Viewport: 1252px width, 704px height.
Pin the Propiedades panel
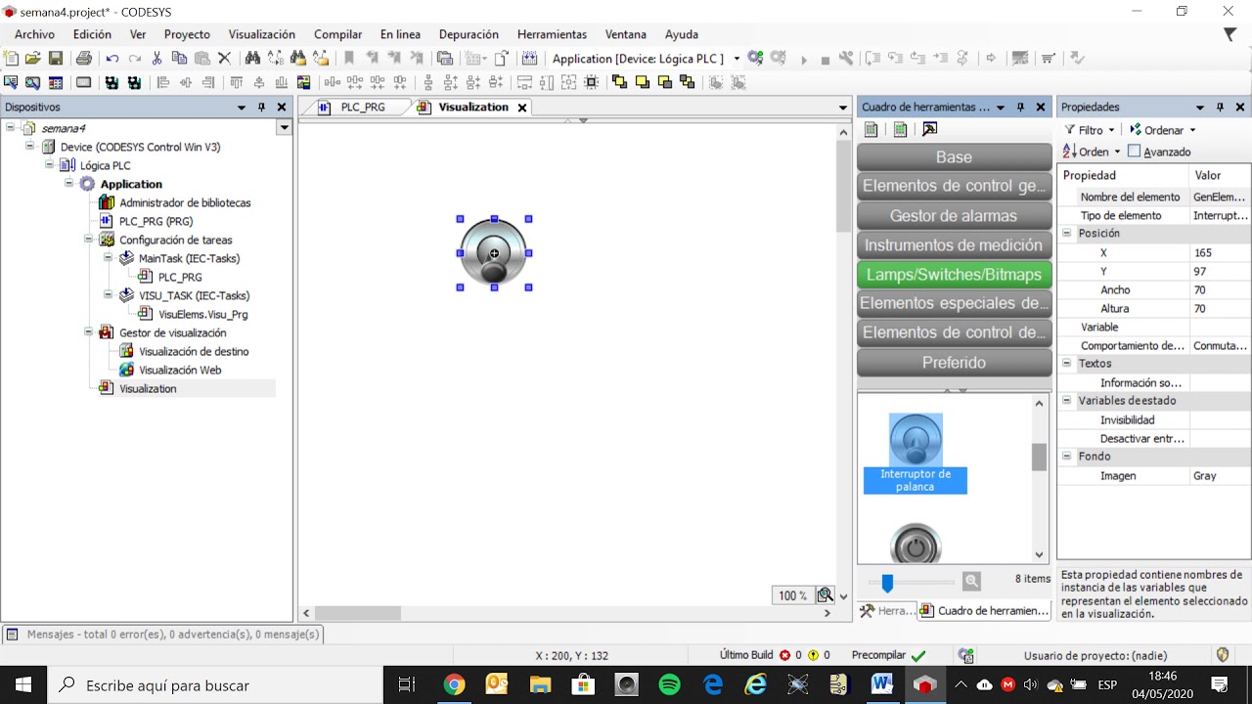1220,108
